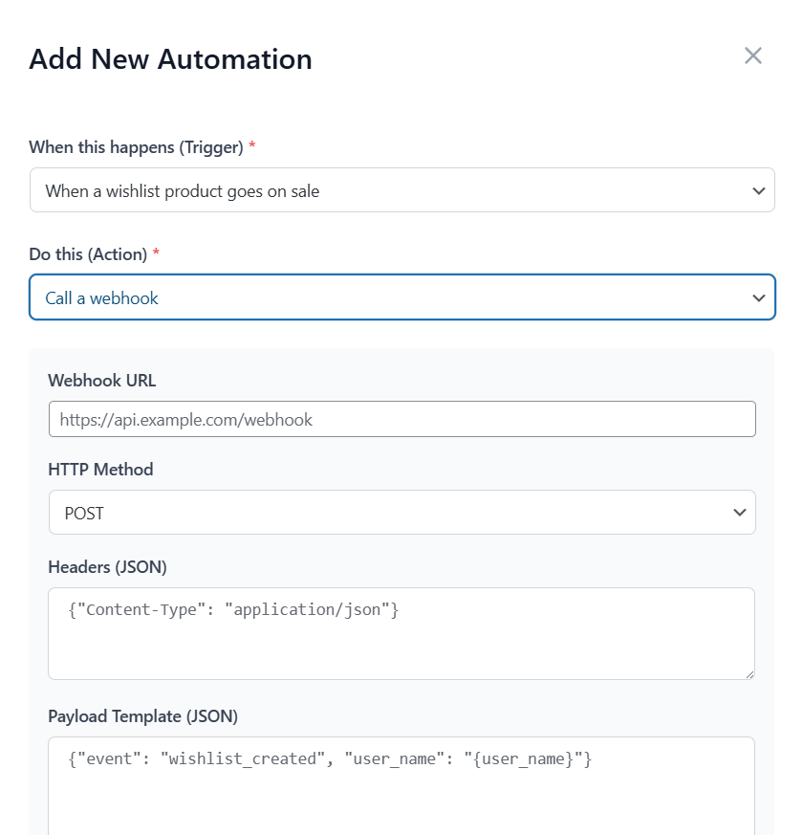Viewport: 803px width, 835px height.
Task: Click the HTTP Method label
Action: (100, 470)
